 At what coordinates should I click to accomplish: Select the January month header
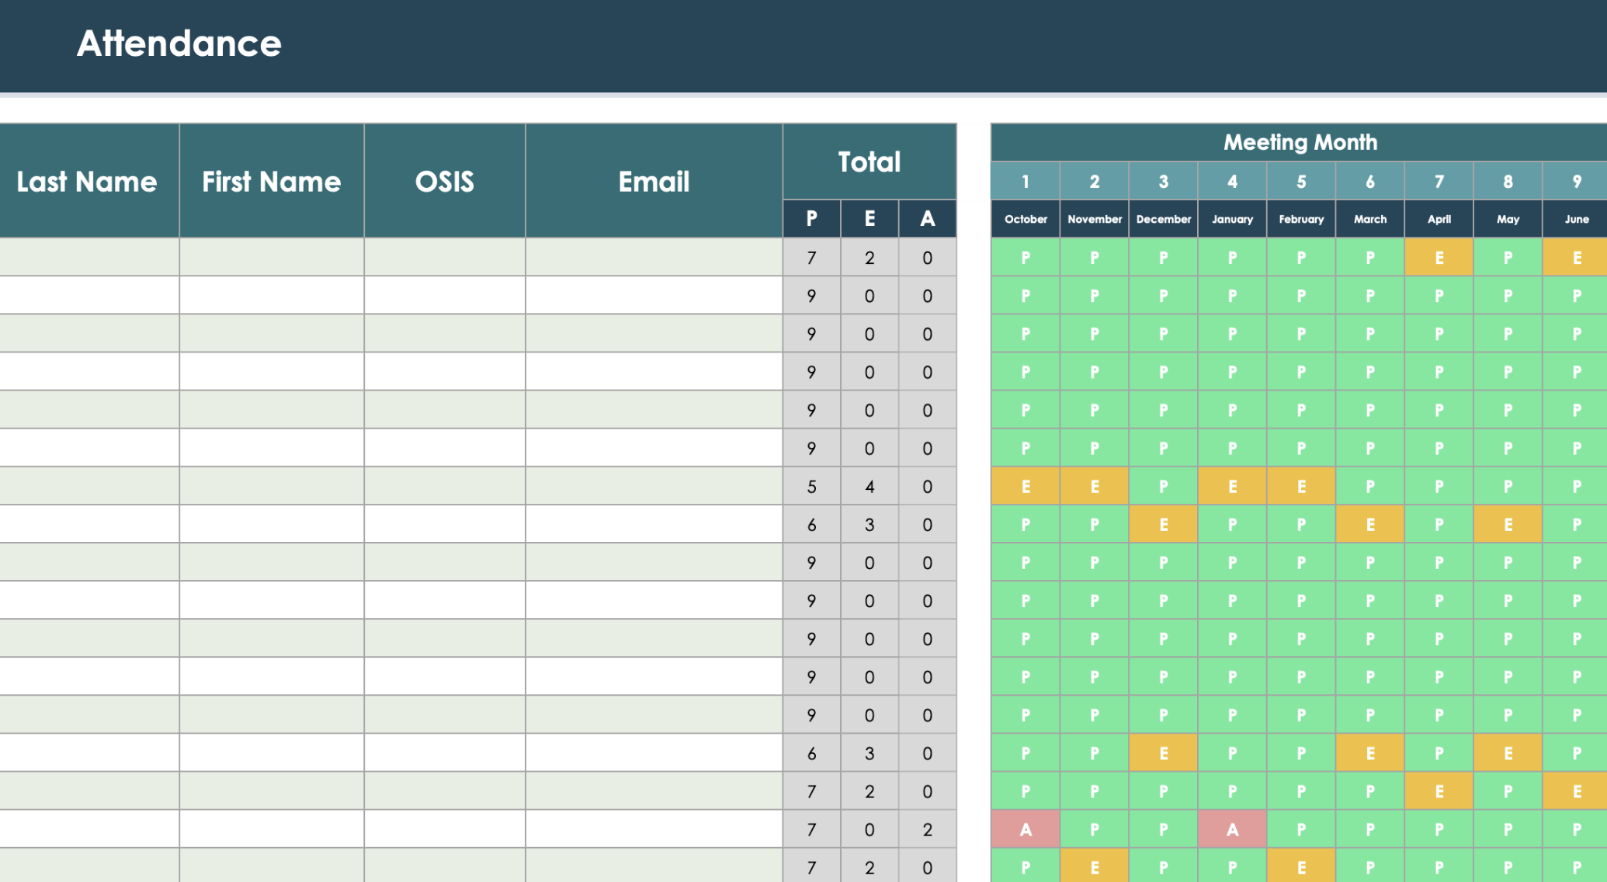1233,219
